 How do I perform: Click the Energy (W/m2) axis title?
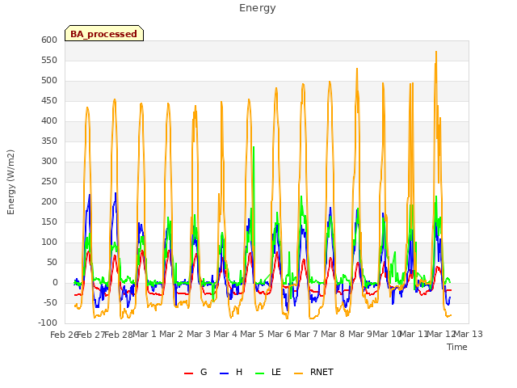coord(11,182)
